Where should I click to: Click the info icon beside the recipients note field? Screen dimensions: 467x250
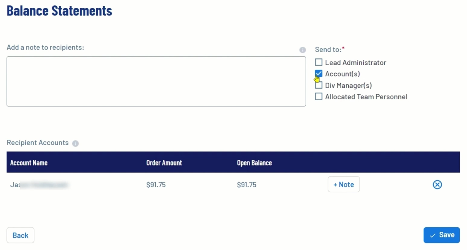303,50
